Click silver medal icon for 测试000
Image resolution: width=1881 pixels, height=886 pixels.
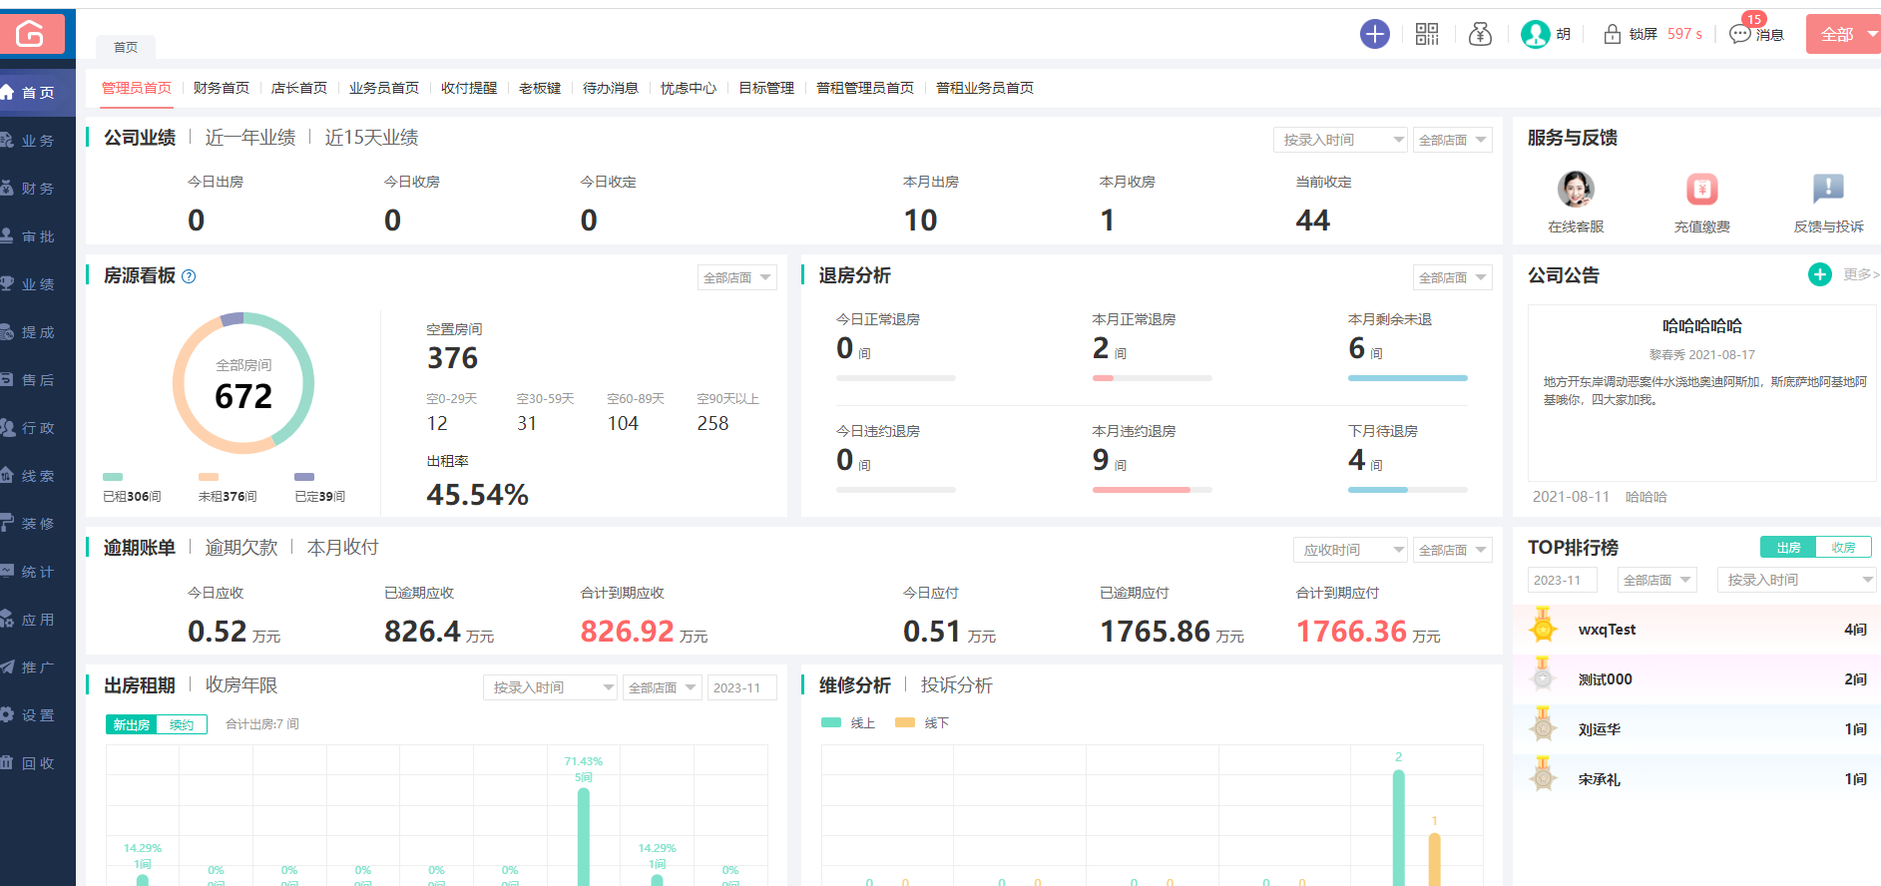coord(1543,676)
